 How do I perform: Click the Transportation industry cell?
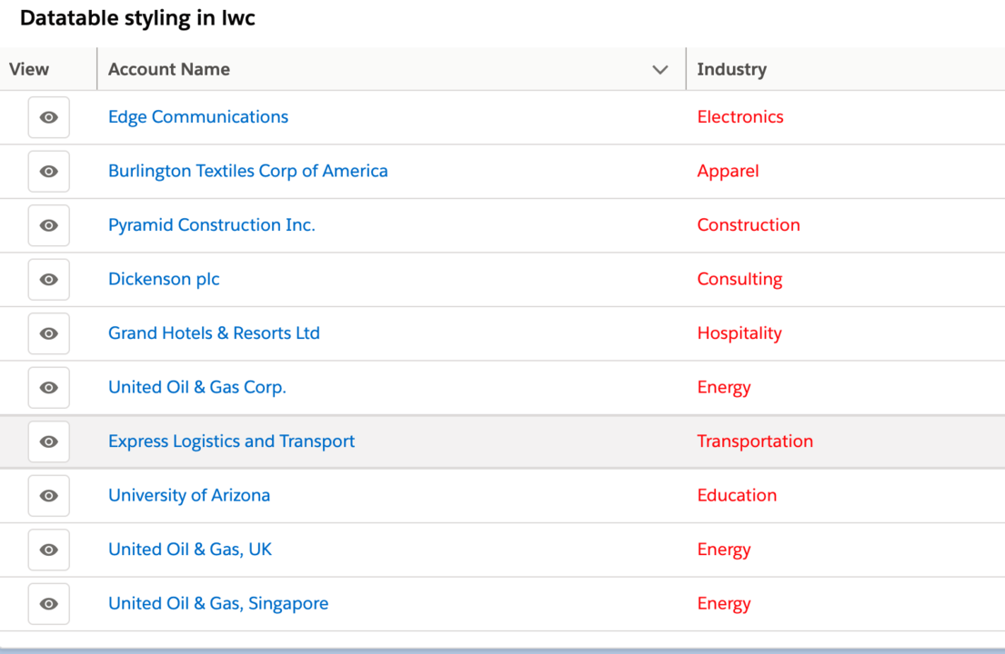[x=755, y=441]
